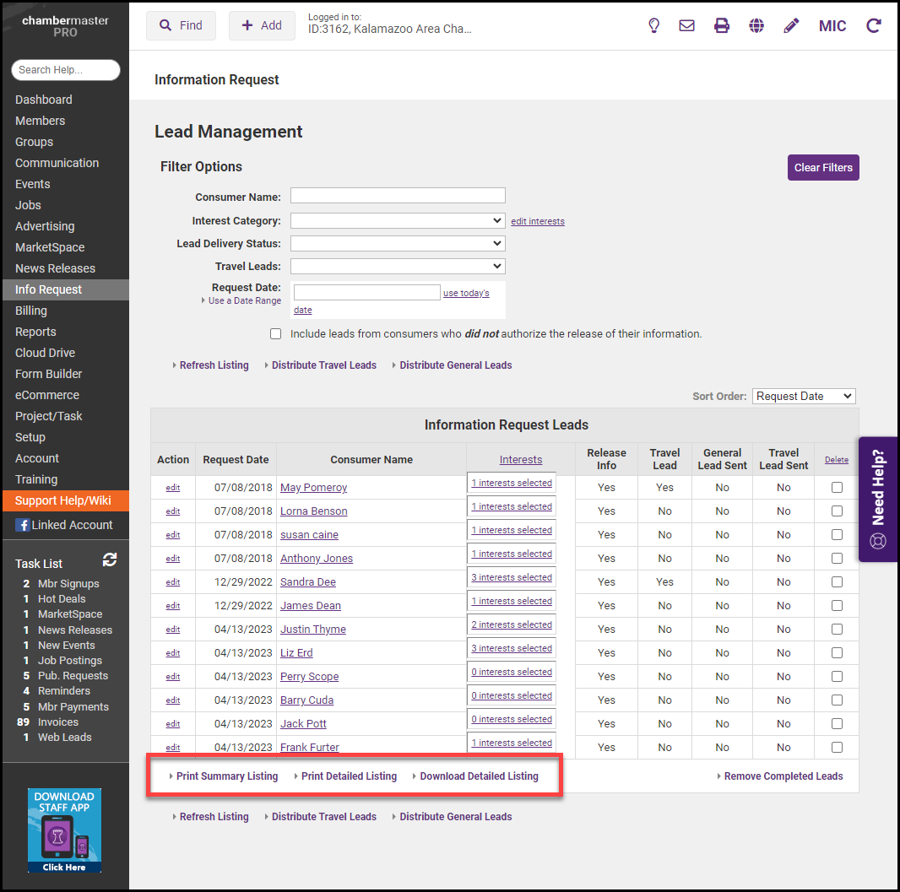Click the Consumer Name text field
Image resolution: width=900 pixels, height=892 pixels.
[x=398, y=197]
